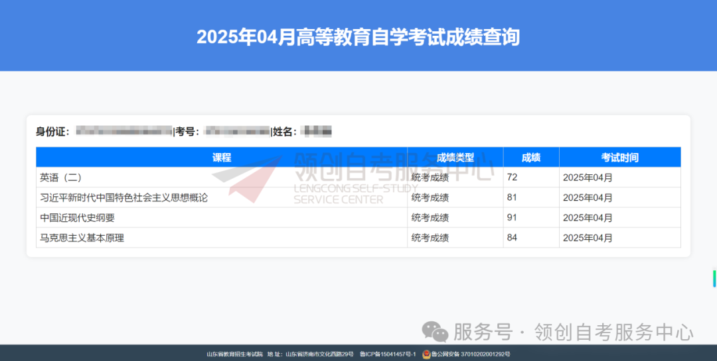Click the score 72 for 英语（二）
The image size is (717, 361).
(x=512, y=177)
